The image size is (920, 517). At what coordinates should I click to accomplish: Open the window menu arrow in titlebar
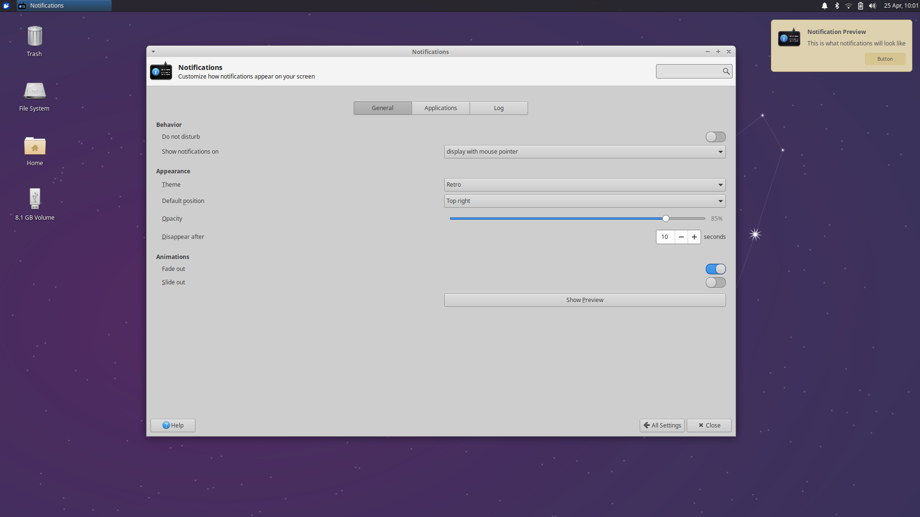click(x=153, y=52)
